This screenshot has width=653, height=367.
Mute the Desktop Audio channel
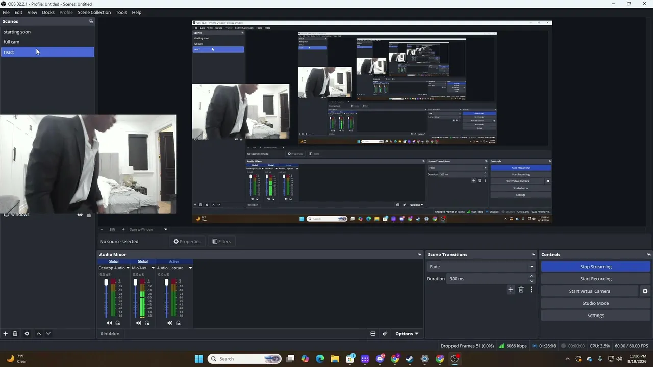coord(109,323)
